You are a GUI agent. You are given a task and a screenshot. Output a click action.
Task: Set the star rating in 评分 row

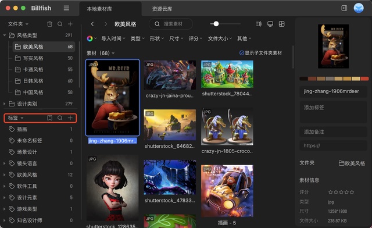tap(341, 192)
